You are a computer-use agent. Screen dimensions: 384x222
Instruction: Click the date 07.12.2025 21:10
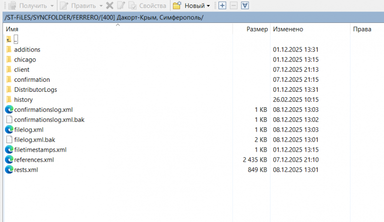295,160
